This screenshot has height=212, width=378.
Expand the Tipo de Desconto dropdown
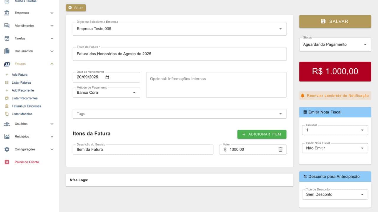(335, 195)
